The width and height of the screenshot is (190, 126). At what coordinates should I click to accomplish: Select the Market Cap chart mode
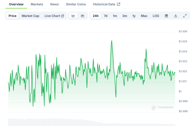(30, 16)
